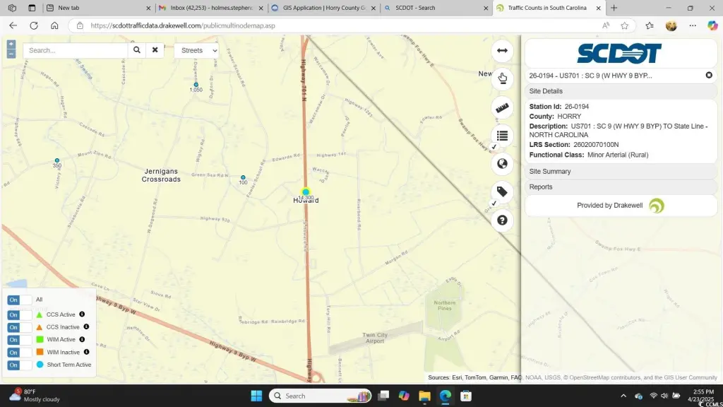
Task: Click the Search input field on map
Action: click(76, 51)
